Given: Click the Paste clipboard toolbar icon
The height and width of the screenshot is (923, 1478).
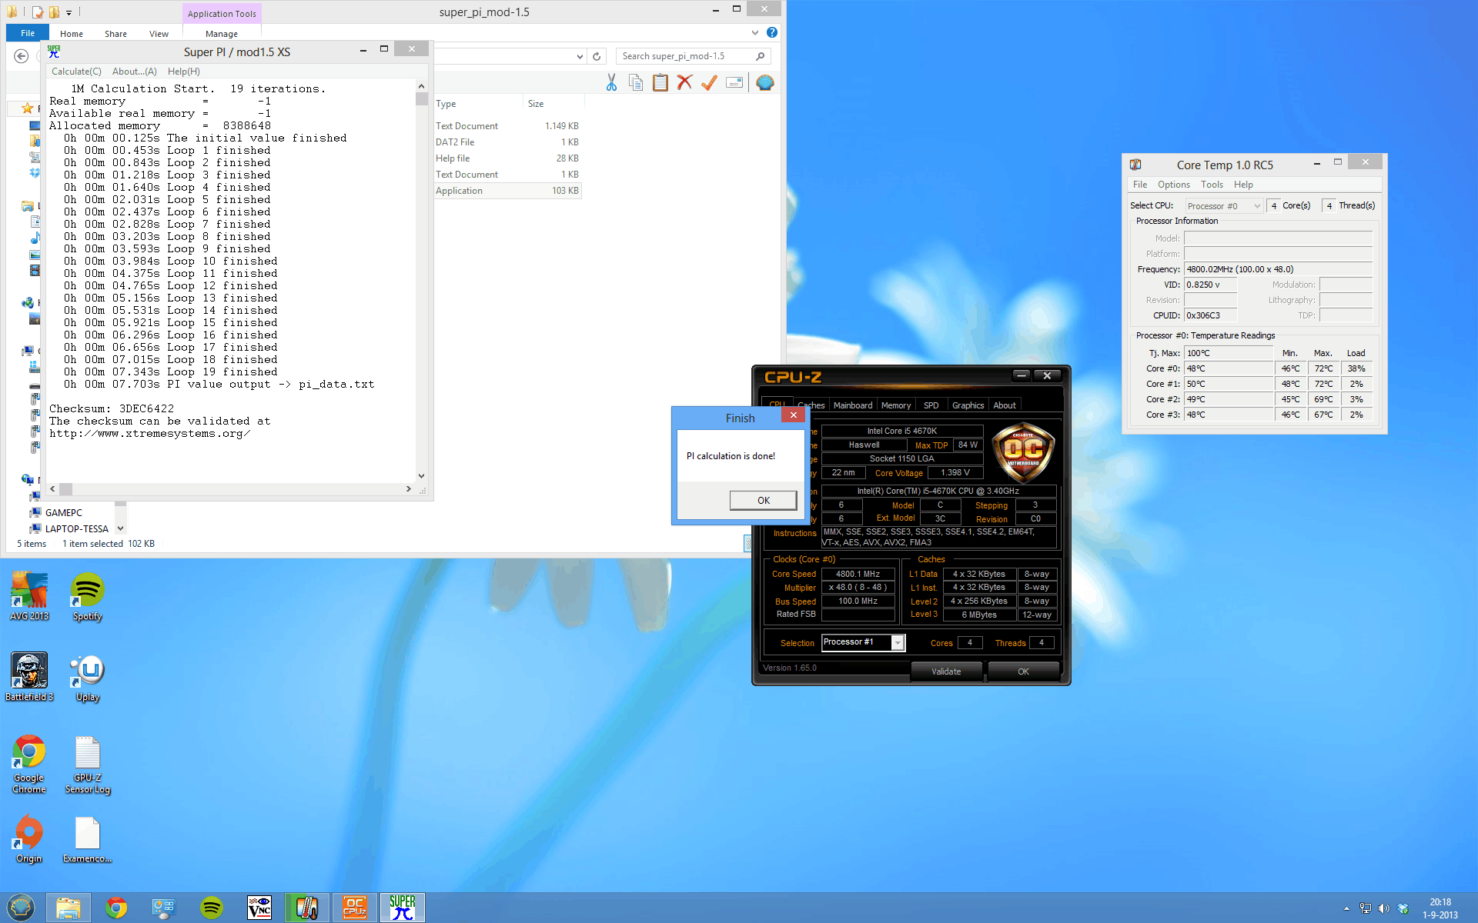Looking at the screenshot, I should (660, 82).
